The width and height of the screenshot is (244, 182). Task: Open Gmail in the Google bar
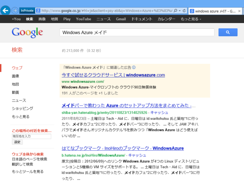pos(121,19)
